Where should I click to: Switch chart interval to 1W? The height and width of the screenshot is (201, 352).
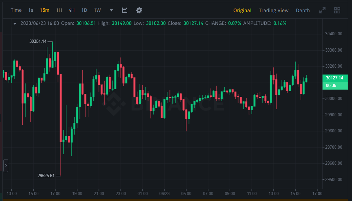pyautogui.click(x=97, y=10)
